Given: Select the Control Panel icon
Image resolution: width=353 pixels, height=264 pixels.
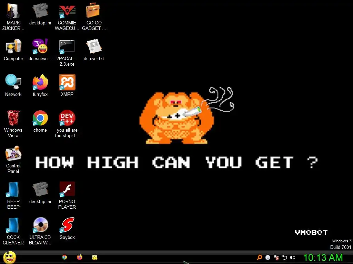Looking at the screenshot, I should coord(13,160).
